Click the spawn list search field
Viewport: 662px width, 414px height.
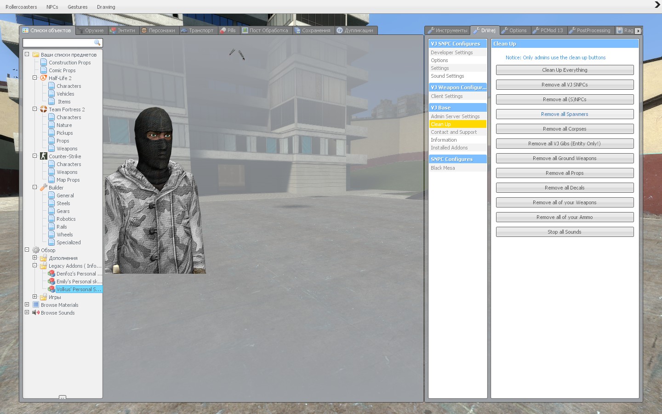[63, 43]
